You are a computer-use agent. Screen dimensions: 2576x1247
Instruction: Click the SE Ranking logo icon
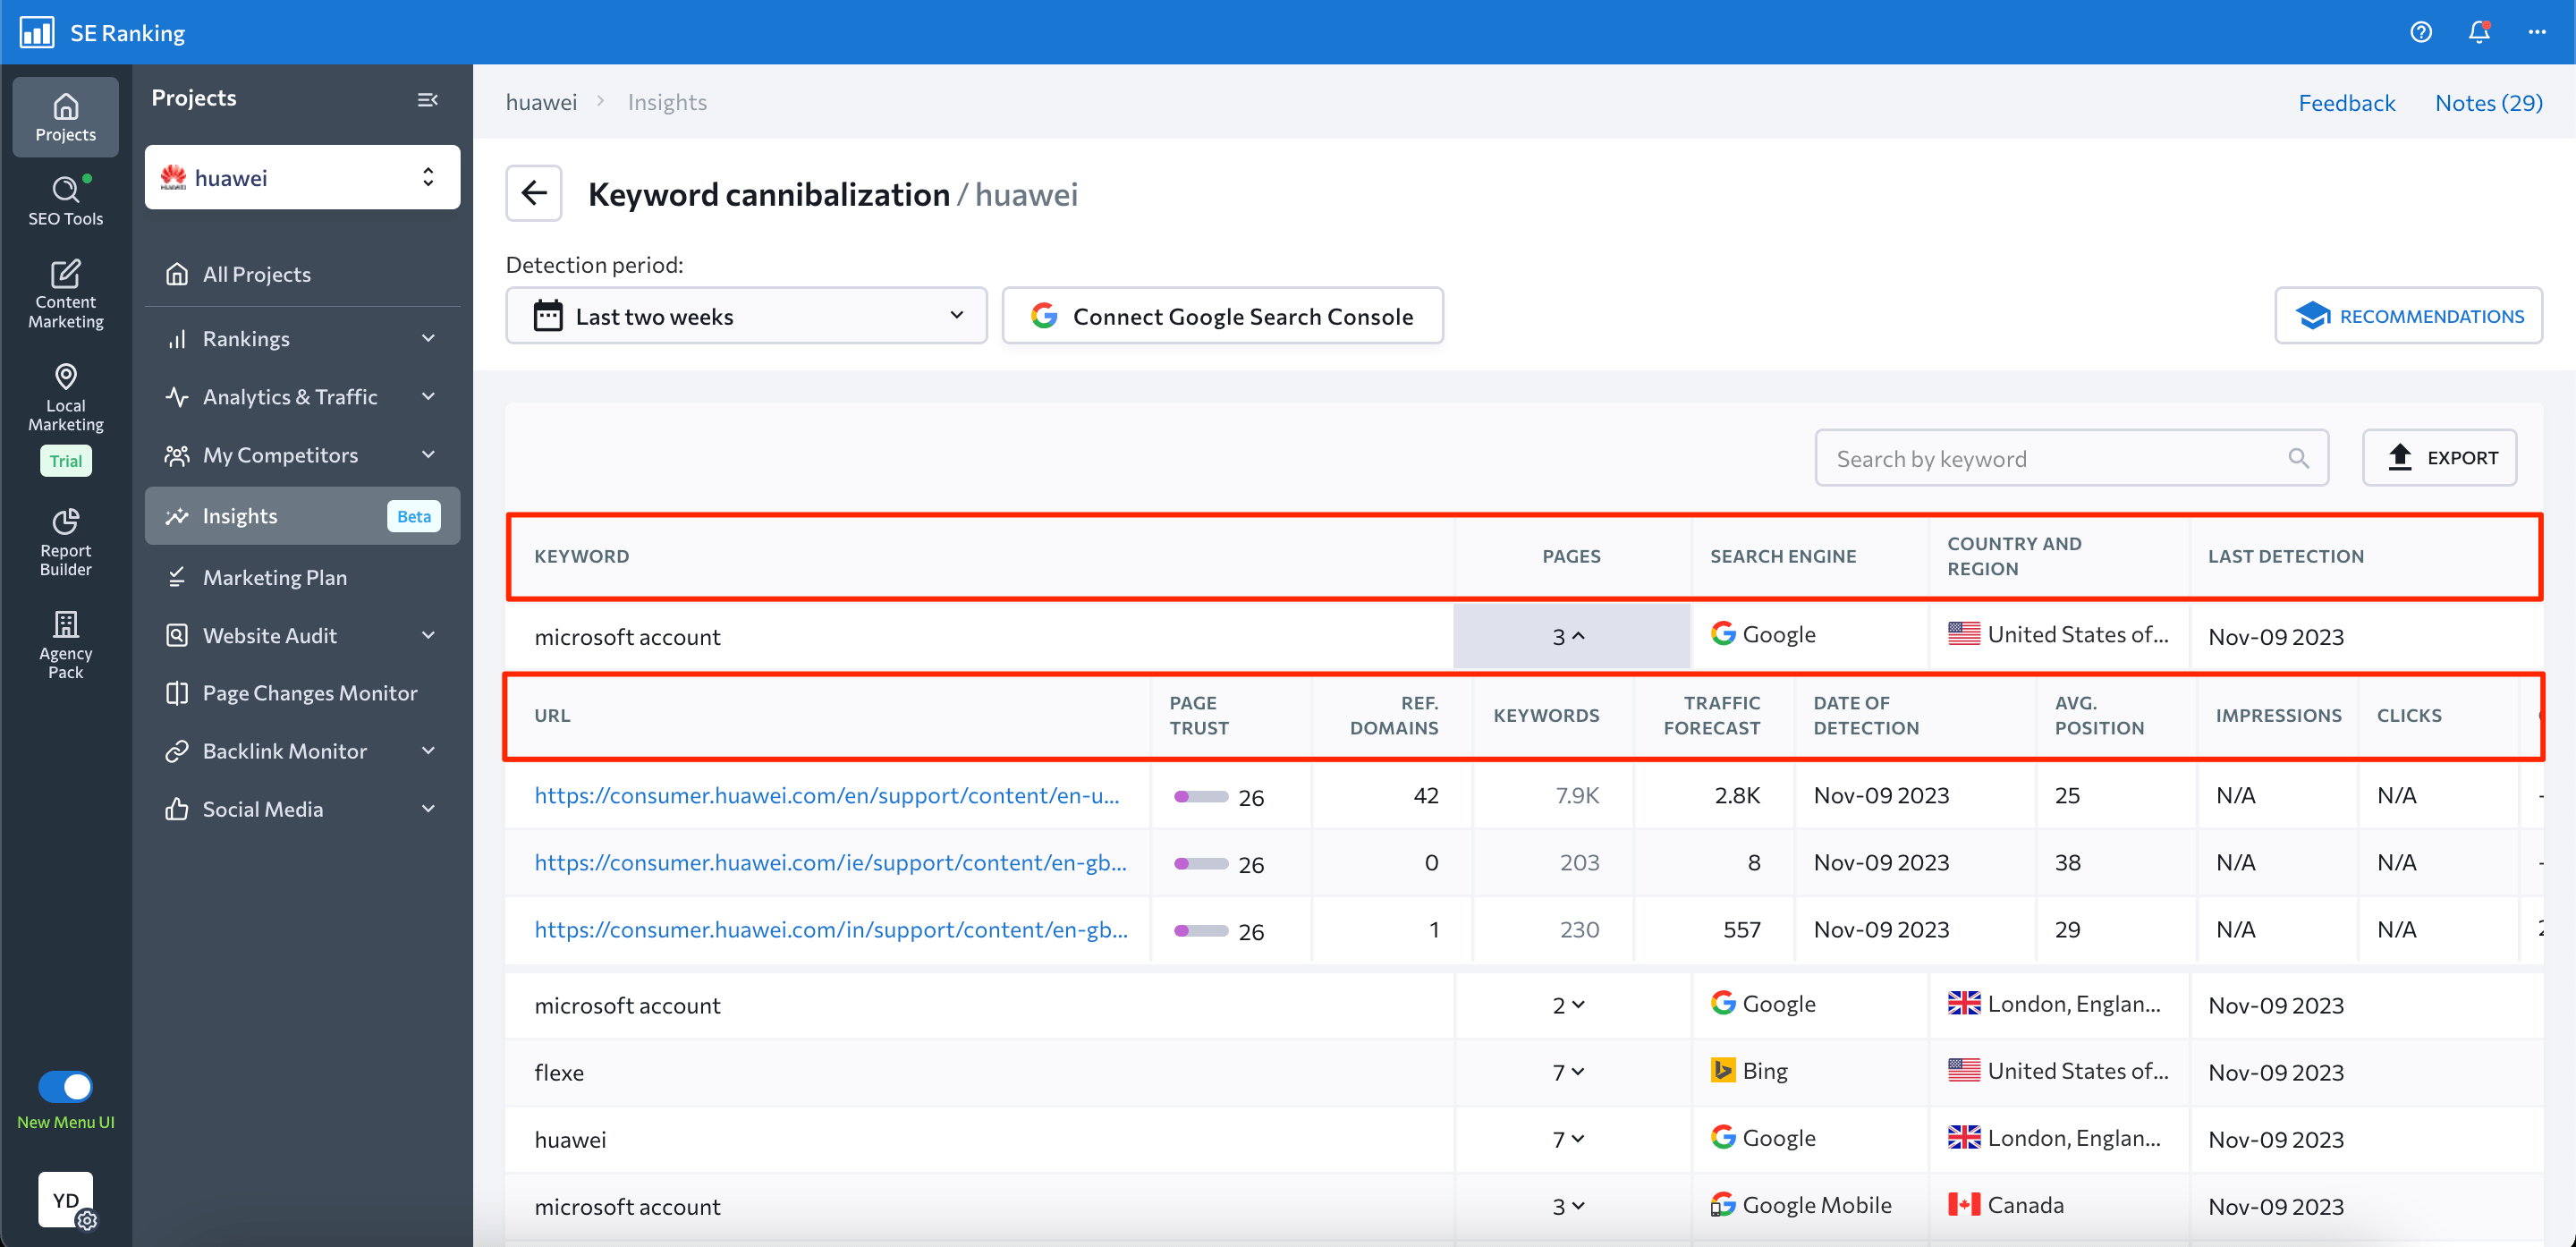coord(37,32)
